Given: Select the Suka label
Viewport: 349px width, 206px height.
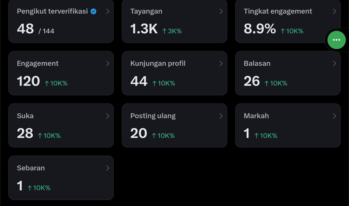Looking at the screenshot, I should point(25,116).
